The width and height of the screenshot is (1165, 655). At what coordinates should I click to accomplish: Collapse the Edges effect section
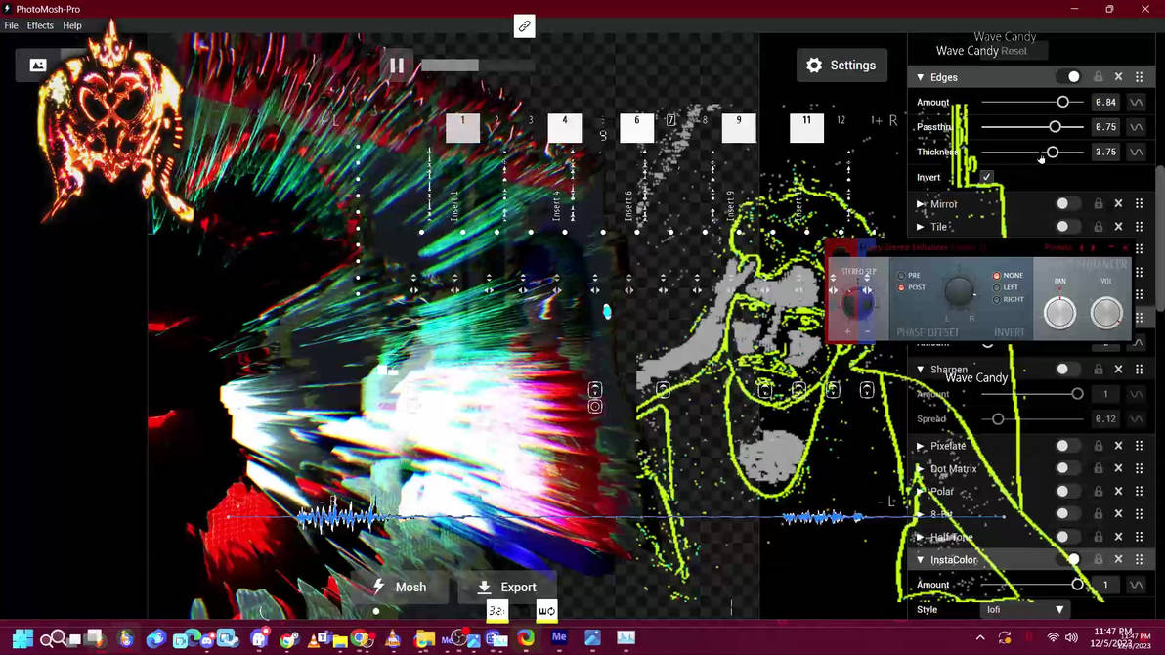click(x=921, y=77)
